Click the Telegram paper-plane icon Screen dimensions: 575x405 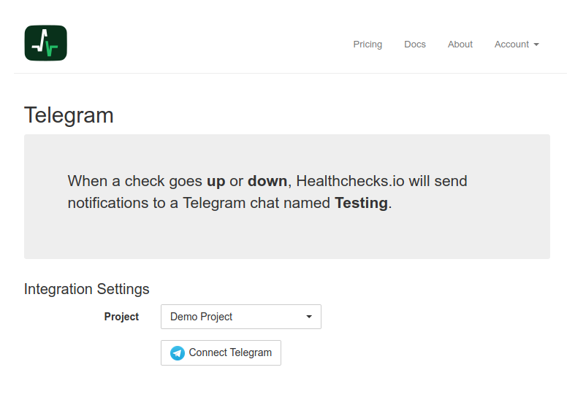click(178, 353)
